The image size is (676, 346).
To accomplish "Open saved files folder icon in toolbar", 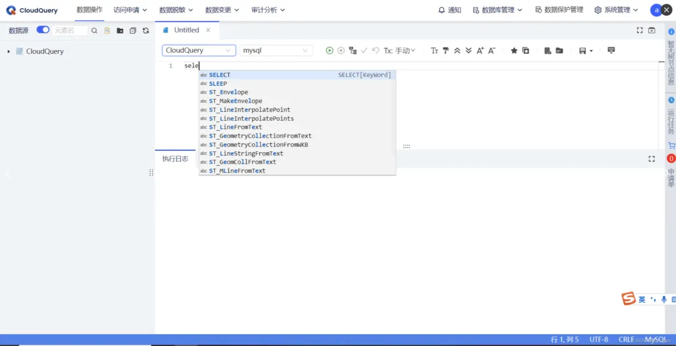I will (x=559, y=51).
